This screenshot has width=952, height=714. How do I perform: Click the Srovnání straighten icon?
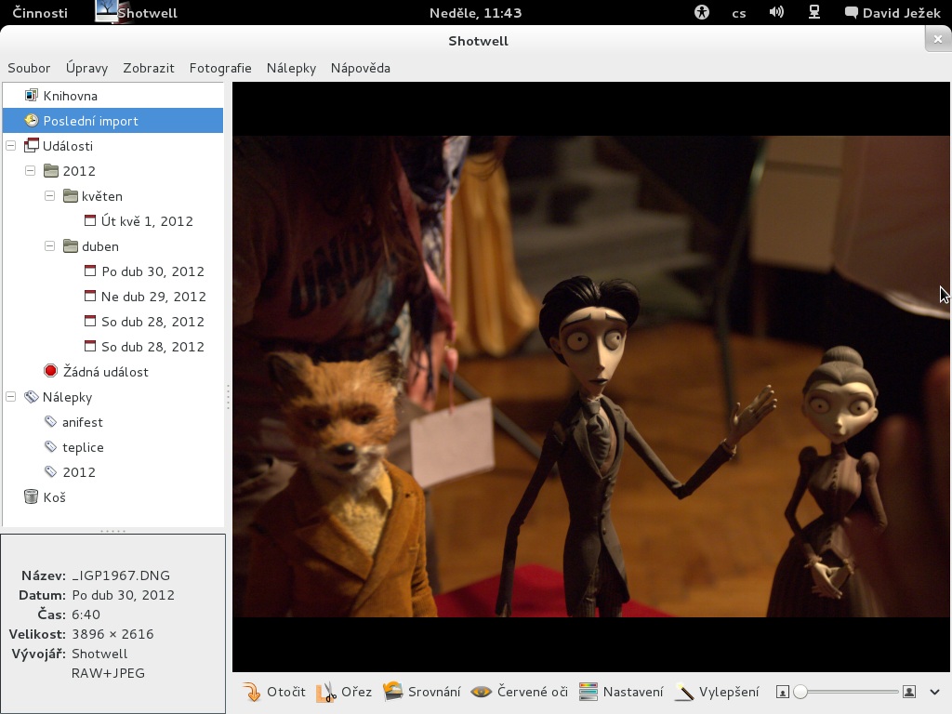393,692
